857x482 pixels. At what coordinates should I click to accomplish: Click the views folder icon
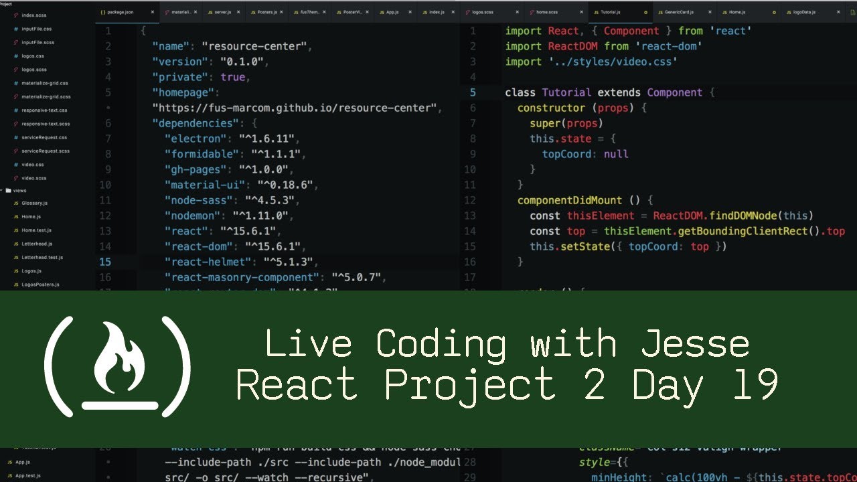click(8, 190)
